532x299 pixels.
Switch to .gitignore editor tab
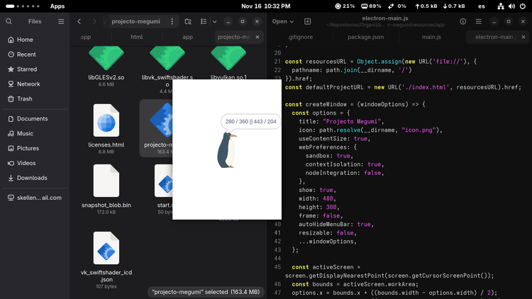(300, 37)
